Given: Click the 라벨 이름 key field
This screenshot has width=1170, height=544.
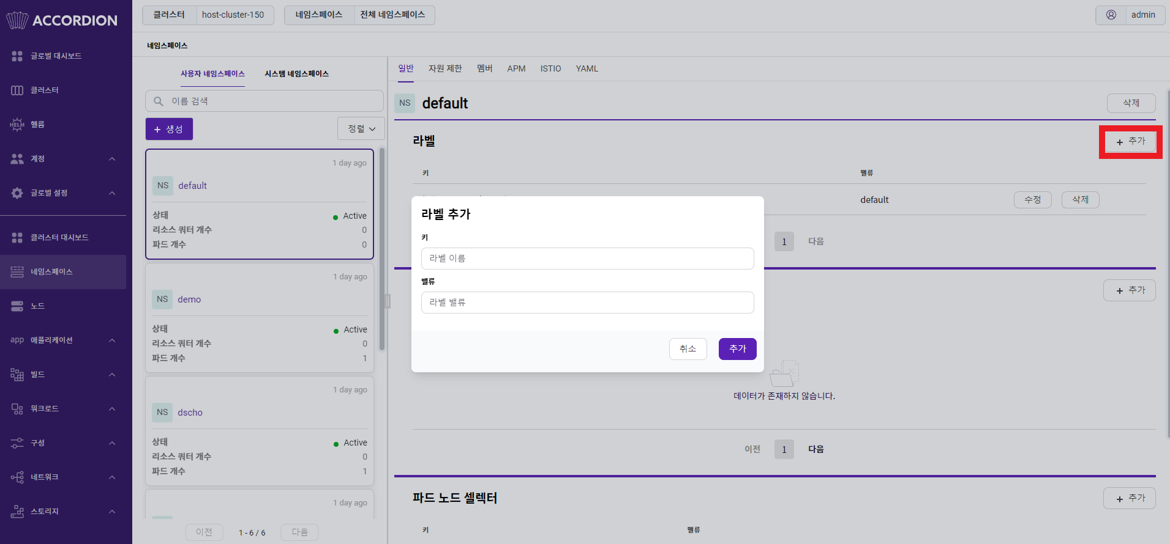Looking at the screenshot, I should pyautogui.click(x=588, y=259).
